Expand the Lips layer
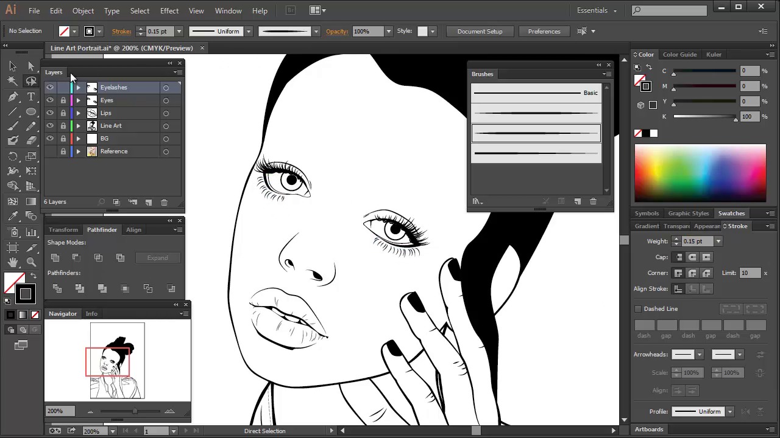Image resolution: width=780 pixels, height=438 pixels. pyautogui.click(x=78, y=113)
